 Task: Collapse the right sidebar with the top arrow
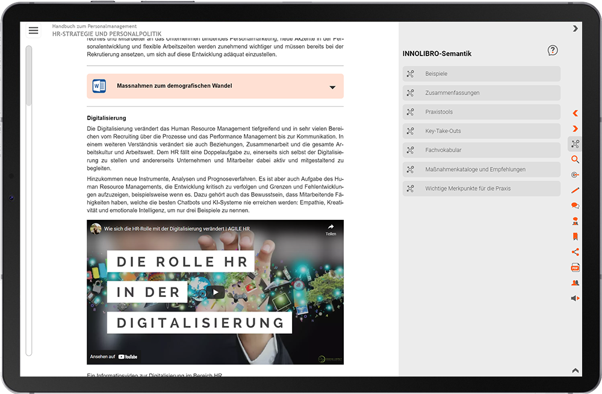(x=575, y=28)
